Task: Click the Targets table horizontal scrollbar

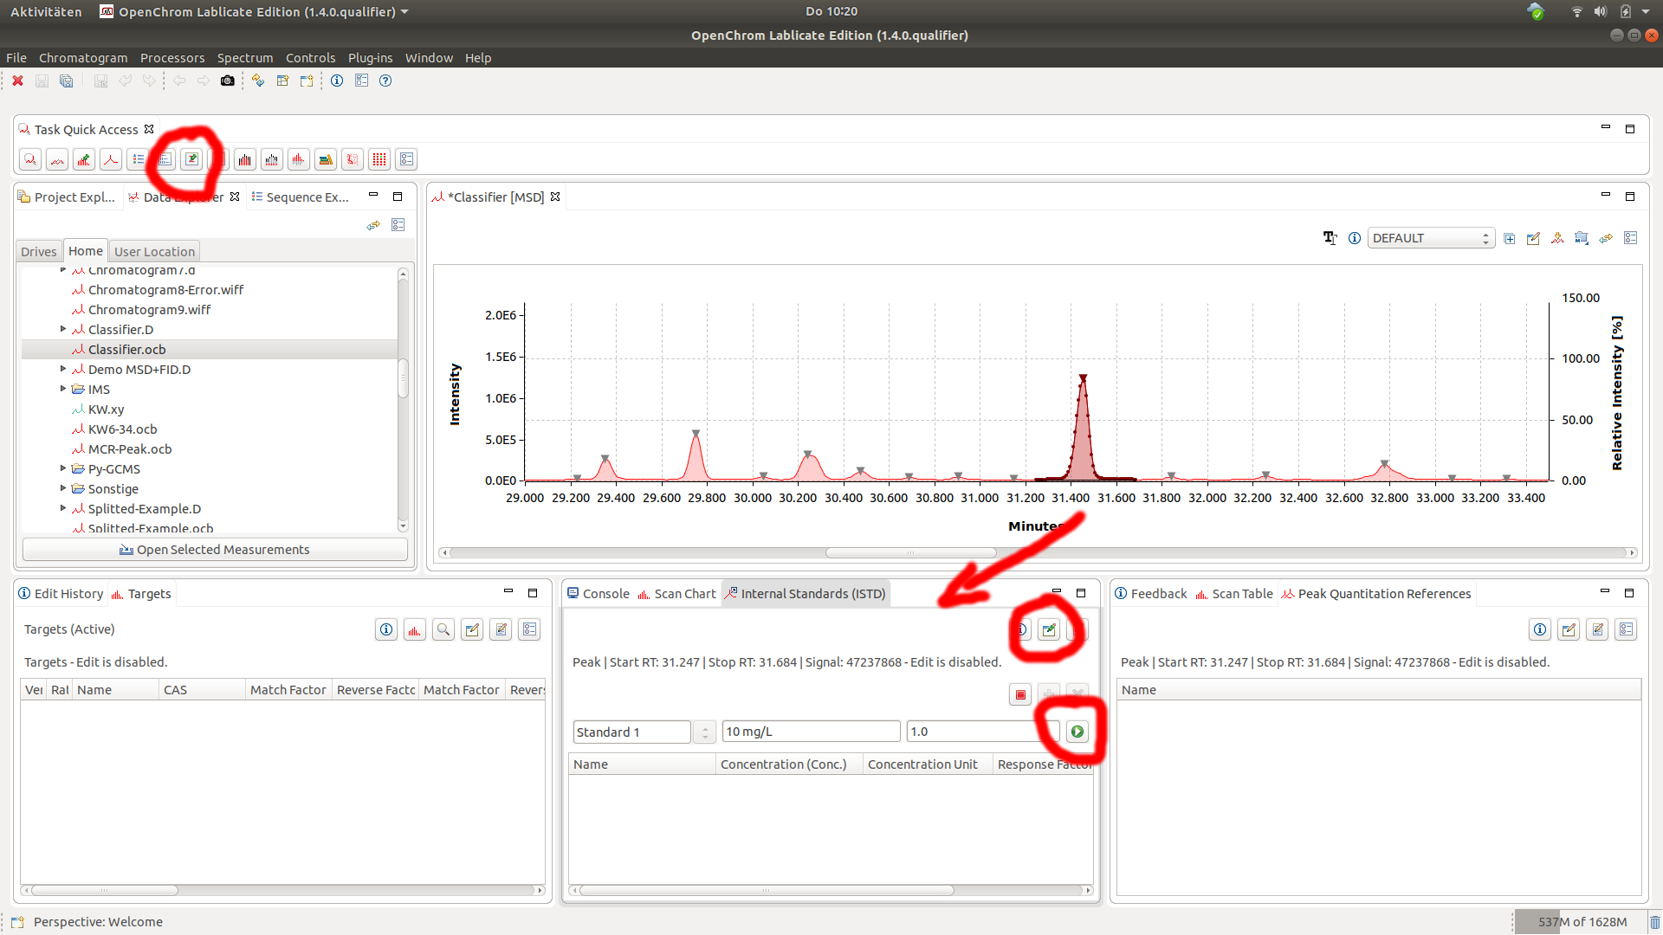Action: pos(104,890)
